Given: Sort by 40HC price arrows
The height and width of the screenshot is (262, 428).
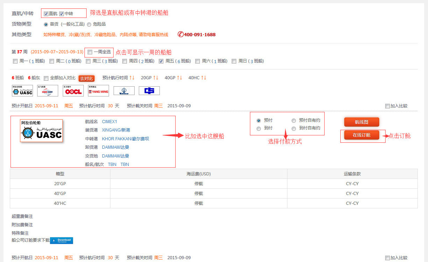Looking at the screenshot, I should [203, 78].
